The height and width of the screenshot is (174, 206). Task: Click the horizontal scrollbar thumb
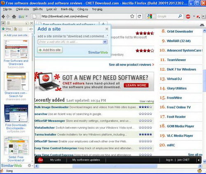pos(115,166)
